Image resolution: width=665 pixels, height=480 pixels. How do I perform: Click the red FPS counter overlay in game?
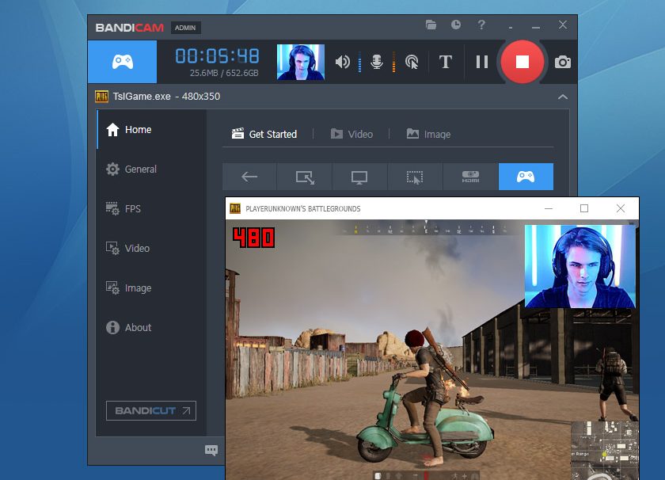(x=253, y=238)
